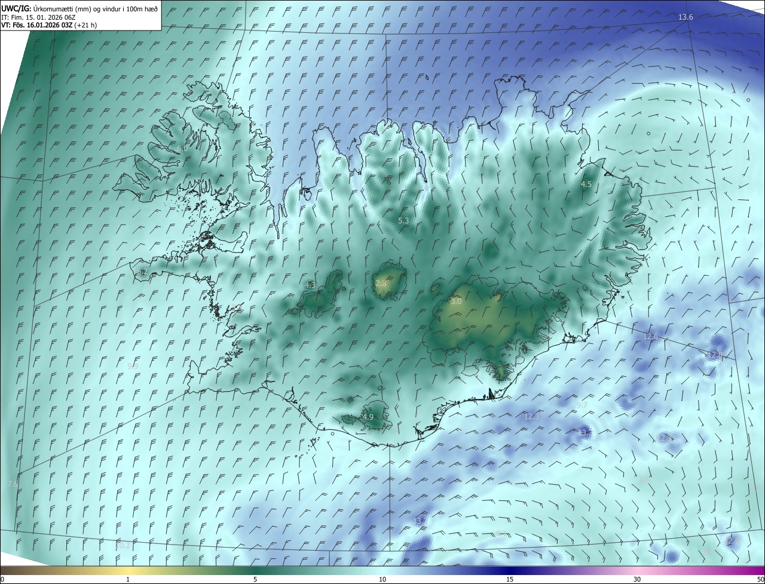
Task: Click the 4.3 value beside Langjökull glacier
Action: [310, 285]
